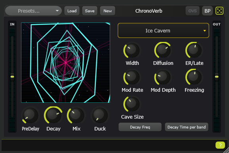
Task: Click the Diffusion knob
Action: pyautogui.click(x=163, y=50)
